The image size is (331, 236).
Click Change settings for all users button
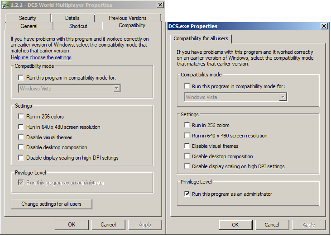(x=52, y=204)
